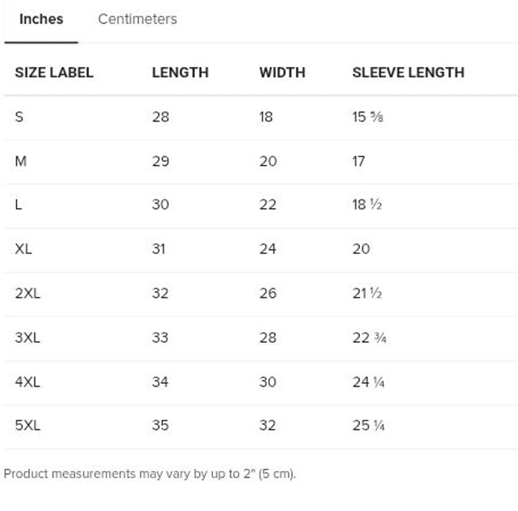This screenshot has height=511, width=518.
Task: Click the LENGTH column header
Action: click(x=180, y=72)
